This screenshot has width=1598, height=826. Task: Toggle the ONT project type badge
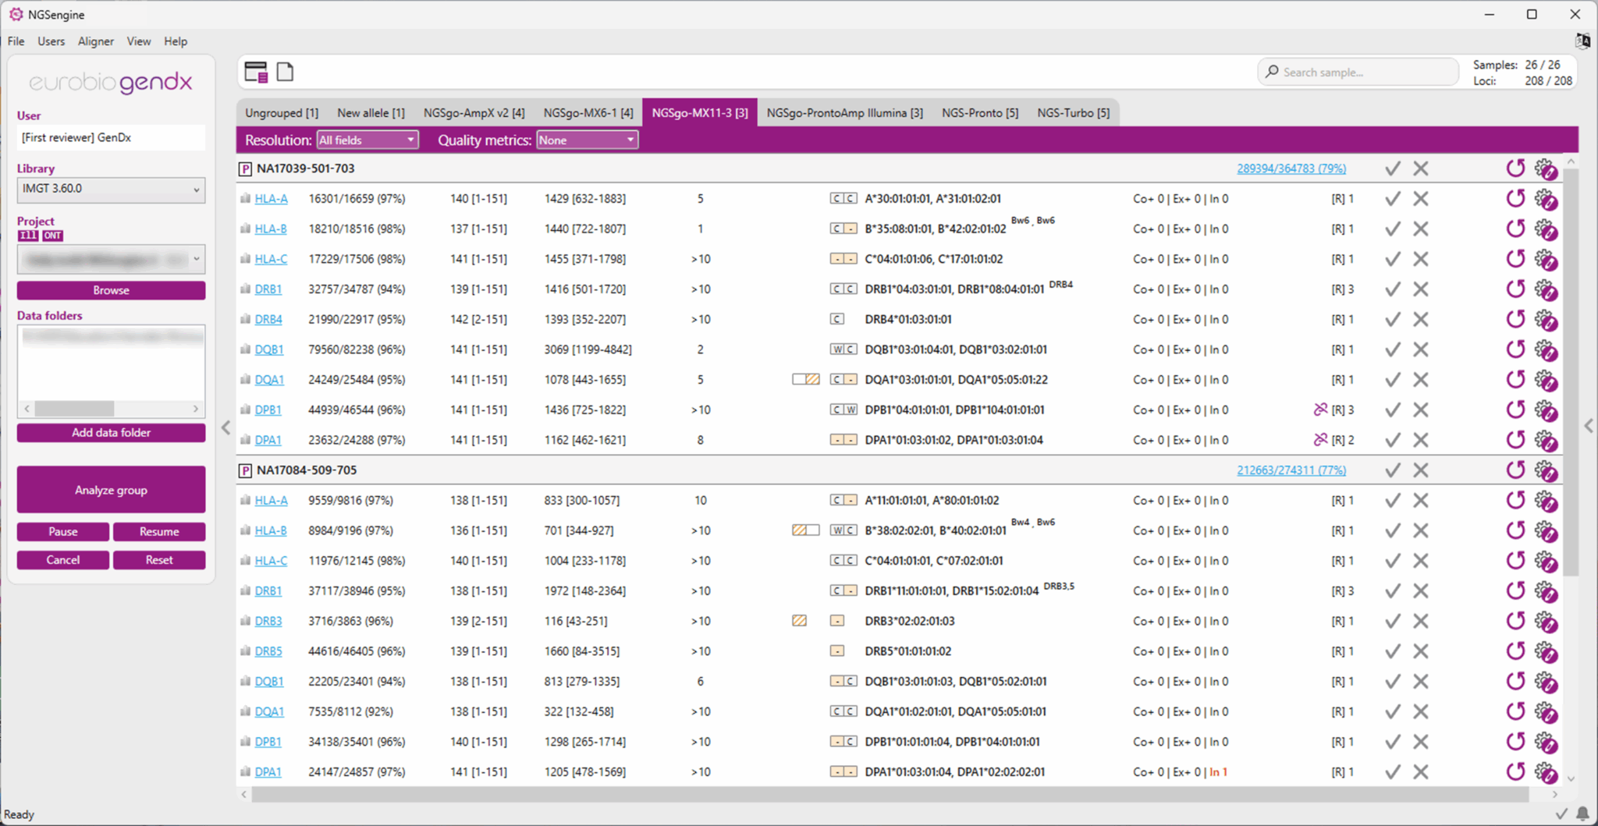(53, 236)
